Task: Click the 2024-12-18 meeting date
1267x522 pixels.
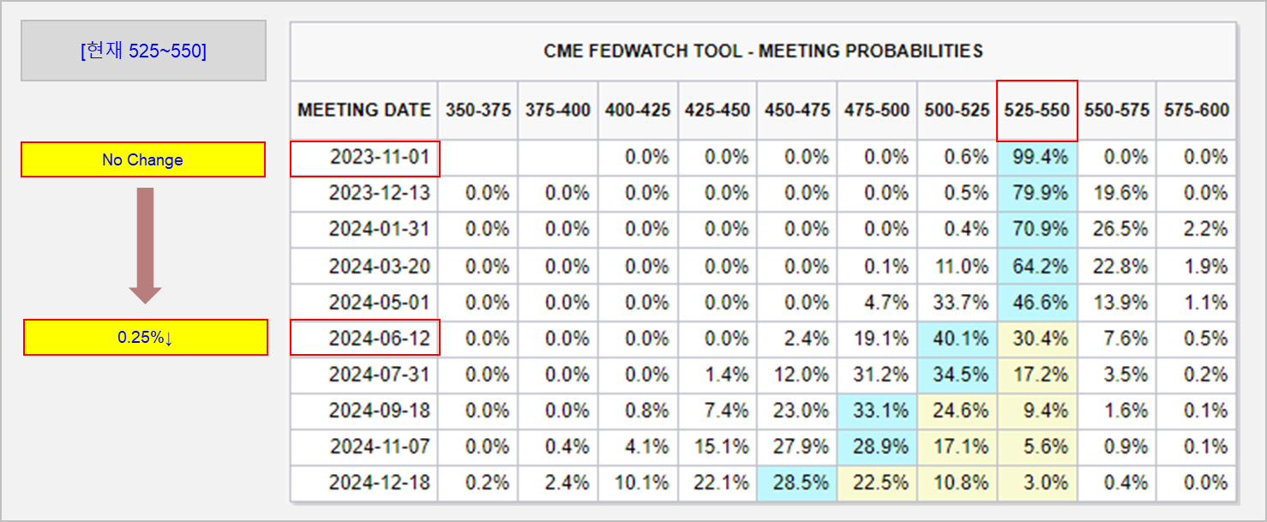Action: point(364,483)
